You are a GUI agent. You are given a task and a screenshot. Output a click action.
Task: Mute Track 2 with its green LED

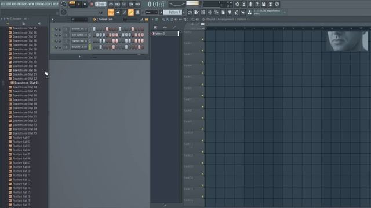coord(202,51)
